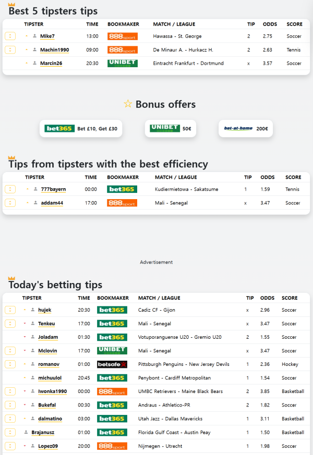Open tipster profile of dalmatino
Viewport: 313px width, 455px height.
50,419
